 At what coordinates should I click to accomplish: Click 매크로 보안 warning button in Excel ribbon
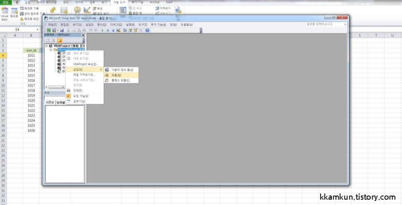(29, 19)
